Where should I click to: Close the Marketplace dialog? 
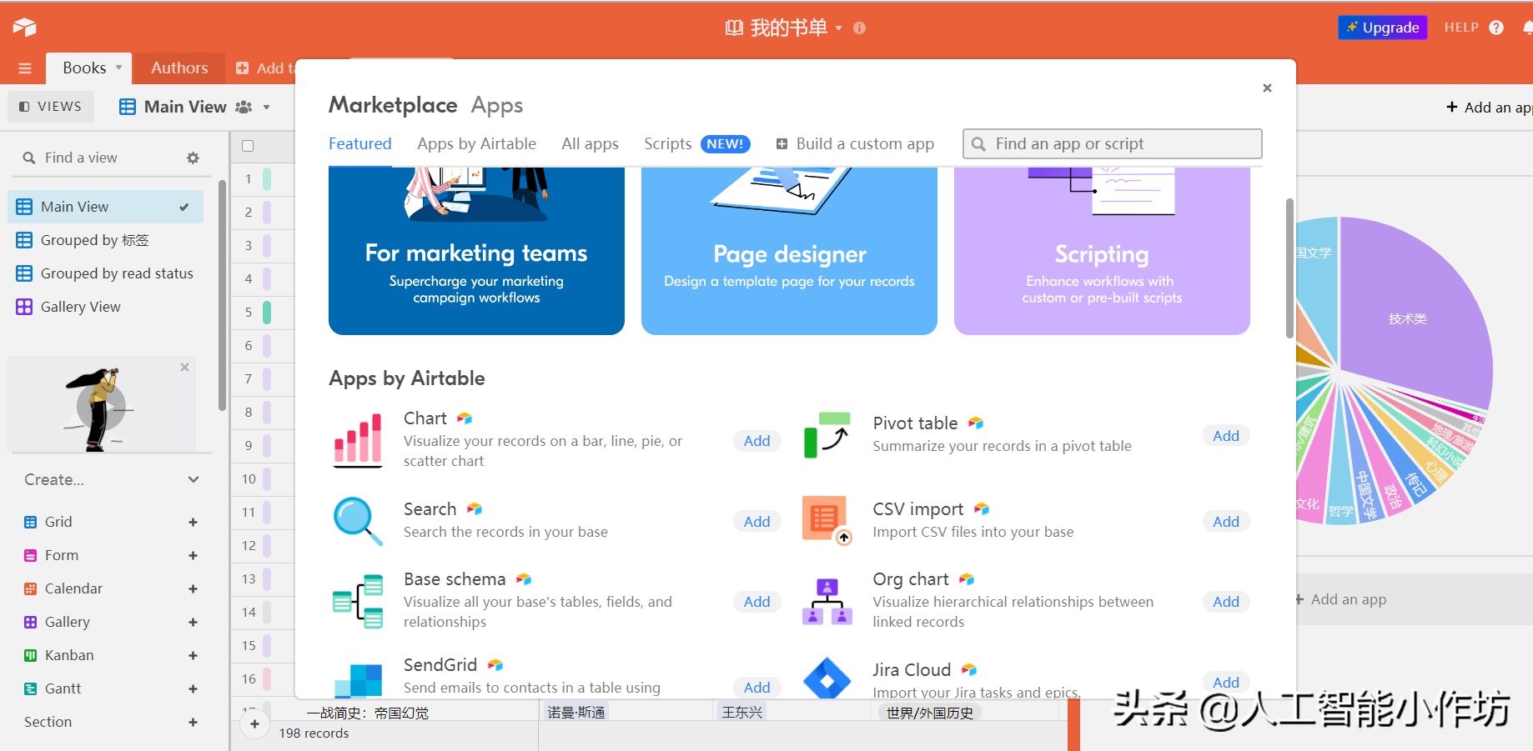[1267, 88]
